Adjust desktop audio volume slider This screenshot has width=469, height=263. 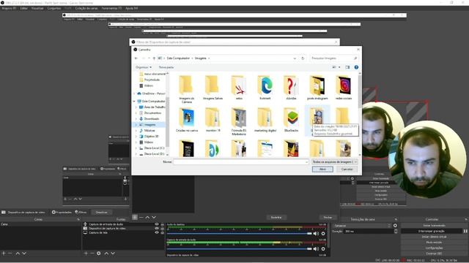pyautogui.click(x=240, y=234)
